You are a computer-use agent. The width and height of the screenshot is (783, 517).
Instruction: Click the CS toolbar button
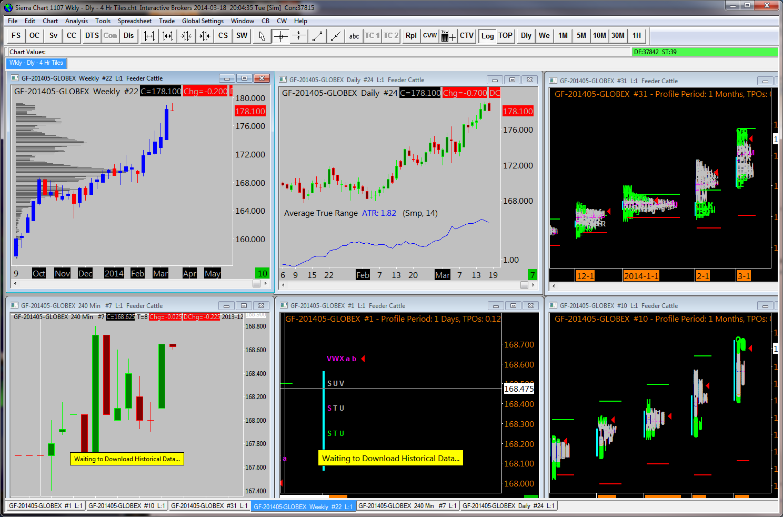223,36
